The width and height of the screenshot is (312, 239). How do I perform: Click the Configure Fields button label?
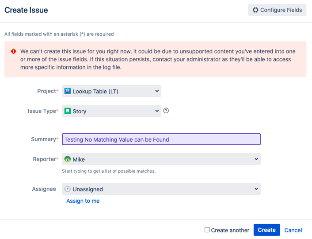pyautogui.click(x=281, y=10)
